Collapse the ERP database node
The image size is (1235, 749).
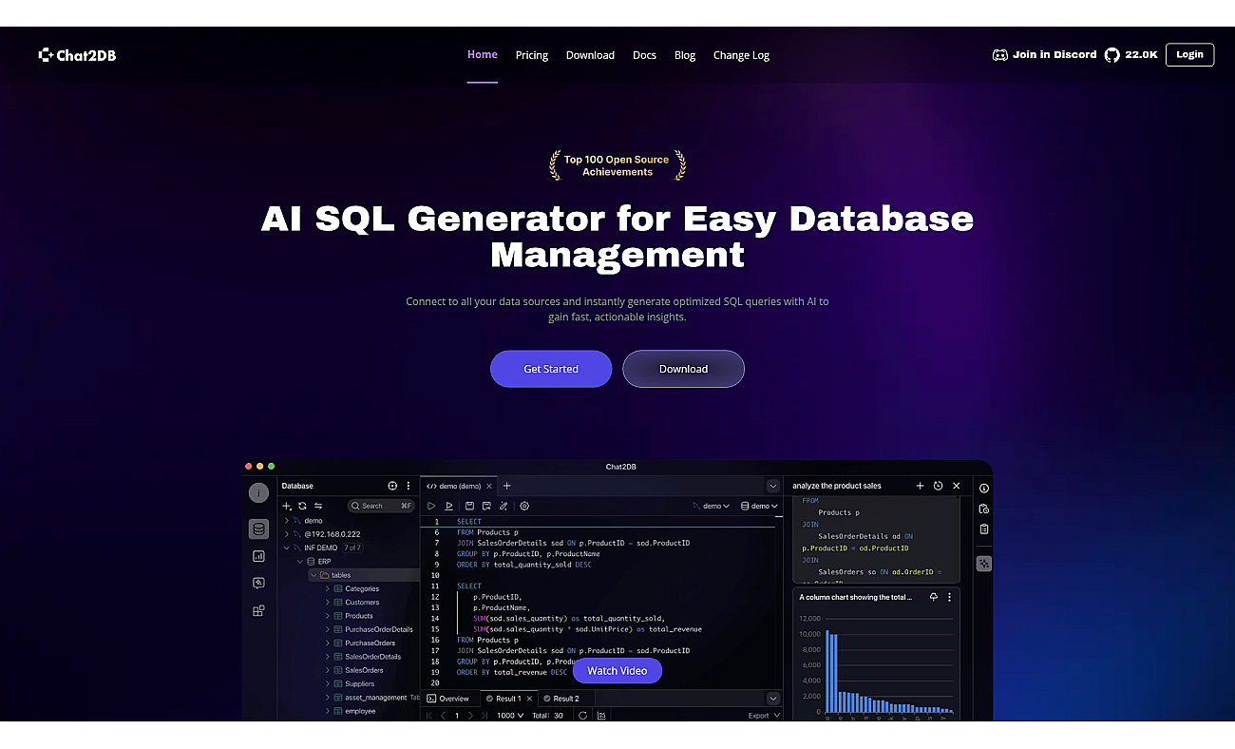point(300,561)
